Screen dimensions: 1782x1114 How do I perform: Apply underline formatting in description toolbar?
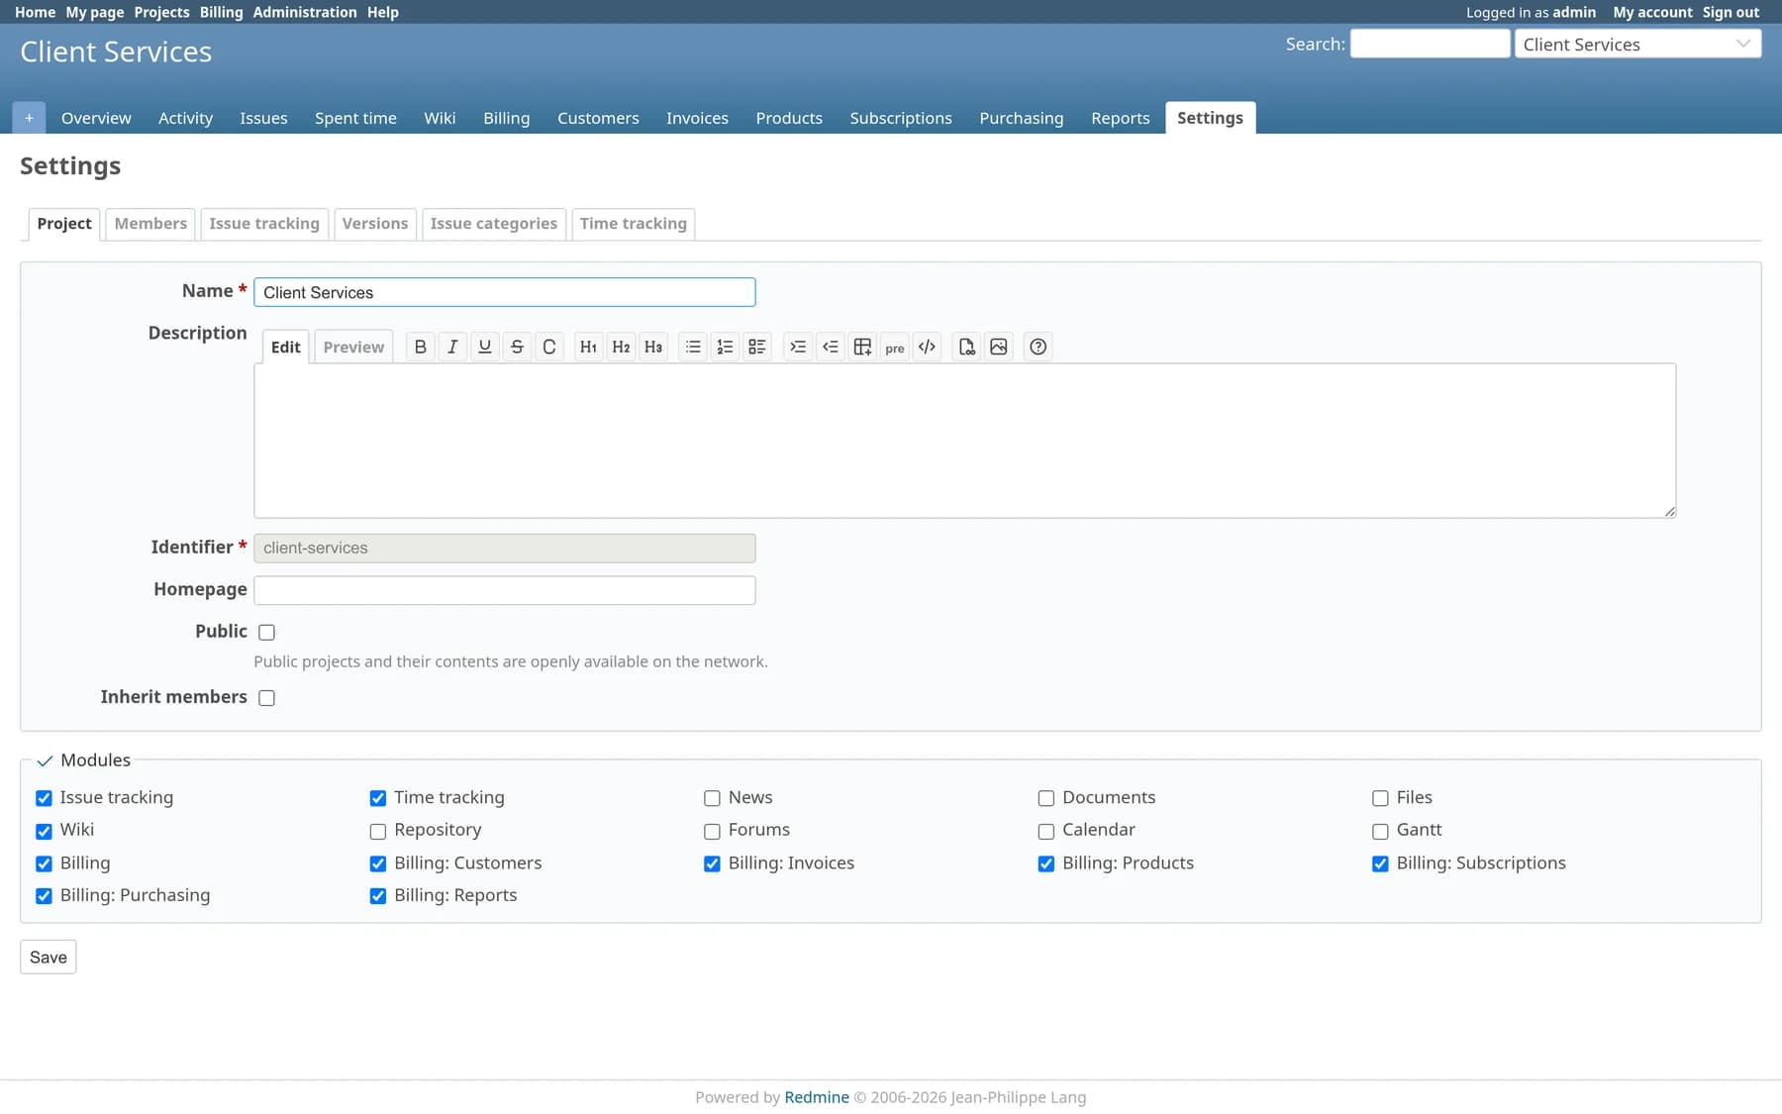point(484,347)
